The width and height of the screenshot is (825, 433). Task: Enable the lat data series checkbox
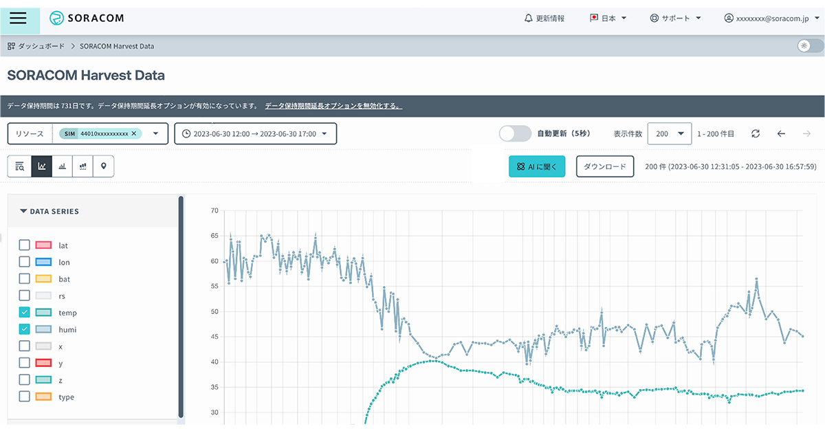tap(25, 245)
